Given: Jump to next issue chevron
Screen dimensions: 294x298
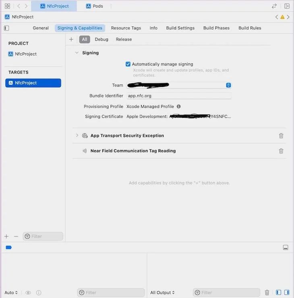Looking at the screenshot, I should click(x=288, y=17).
